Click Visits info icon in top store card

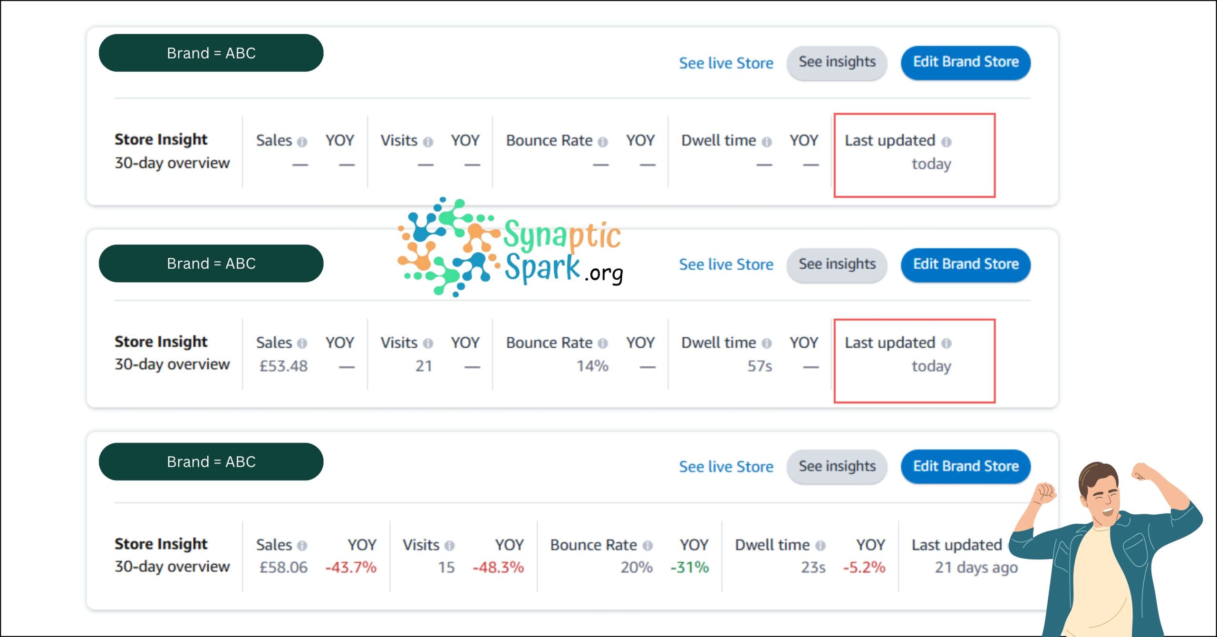coord(428,142)
